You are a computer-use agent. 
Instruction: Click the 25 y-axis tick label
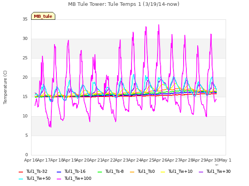tap(25, 58)
